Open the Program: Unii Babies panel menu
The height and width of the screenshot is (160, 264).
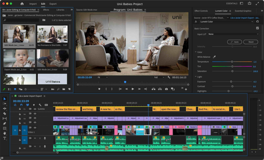coord(145,10)
